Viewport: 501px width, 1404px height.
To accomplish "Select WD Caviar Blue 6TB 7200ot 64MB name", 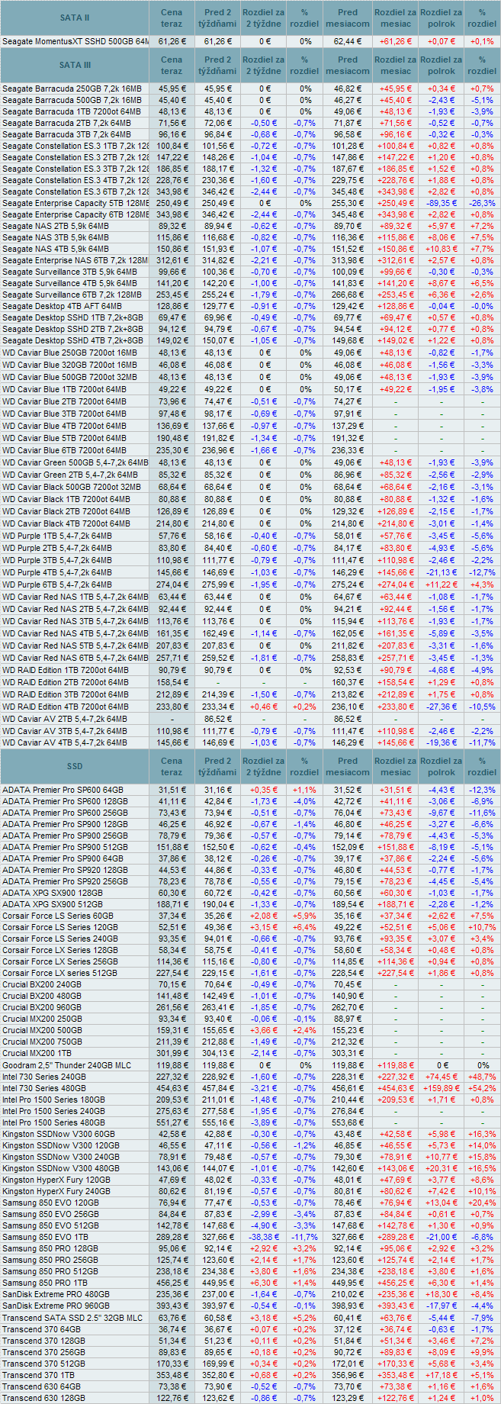I will [64, 451].
